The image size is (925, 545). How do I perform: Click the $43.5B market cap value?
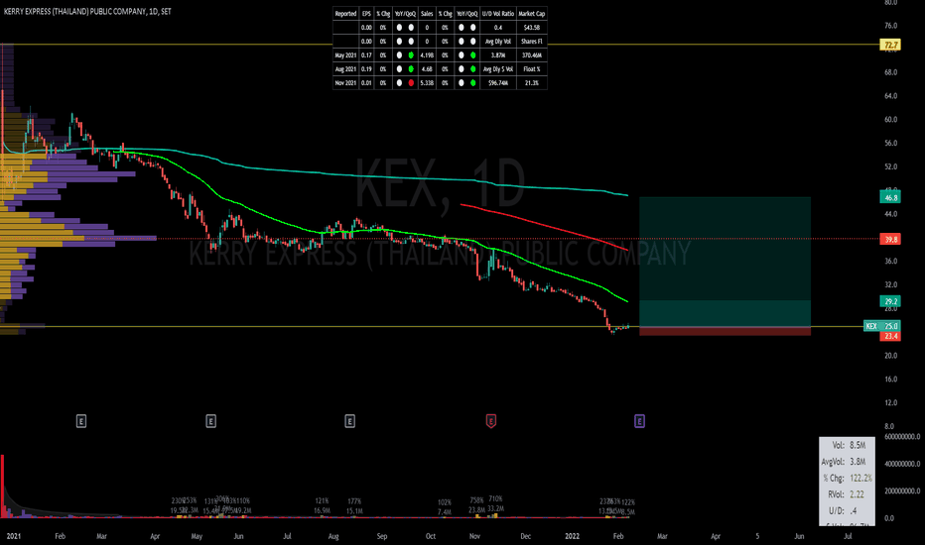[x=532, y=28]
